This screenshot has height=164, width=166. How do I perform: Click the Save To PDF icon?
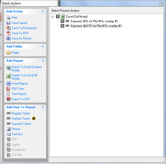tap(9, 33)
